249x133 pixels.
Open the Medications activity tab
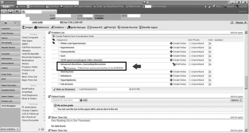pos(10,58)
